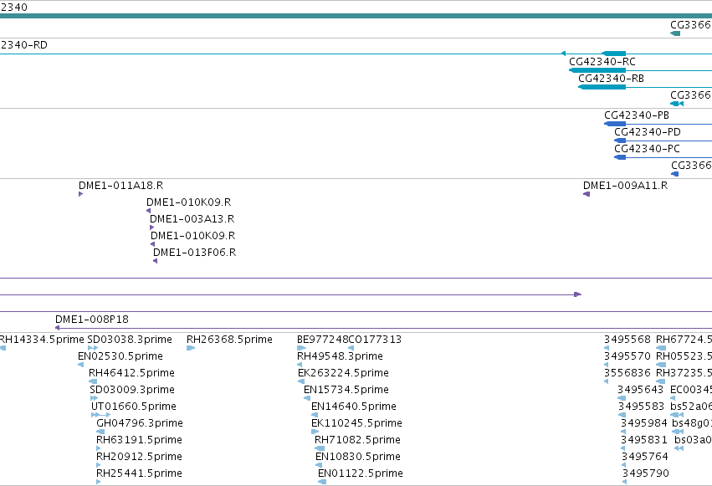Select the SD03009.3prime EST label
This screenshot has height=486, width=712.
[132, 390]
